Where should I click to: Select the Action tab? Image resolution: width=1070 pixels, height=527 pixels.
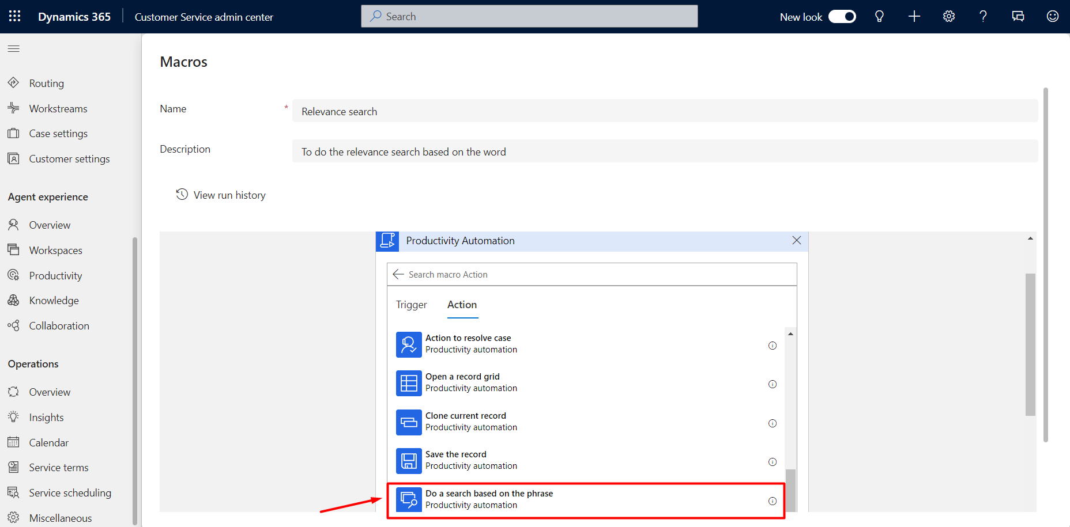(462, 305)
